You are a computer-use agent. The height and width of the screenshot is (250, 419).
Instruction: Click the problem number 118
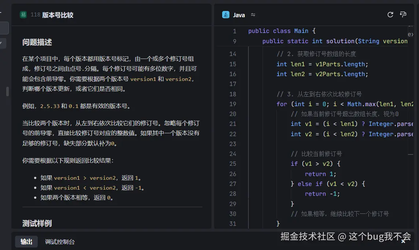[36, 15]
